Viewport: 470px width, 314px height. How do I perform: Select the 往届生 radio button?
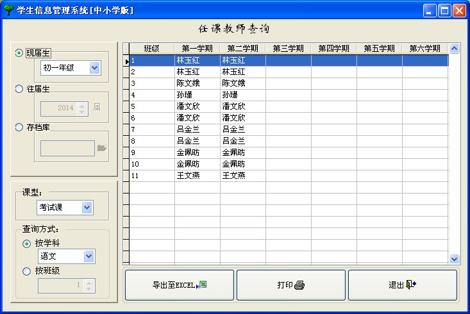pos(19,90)
